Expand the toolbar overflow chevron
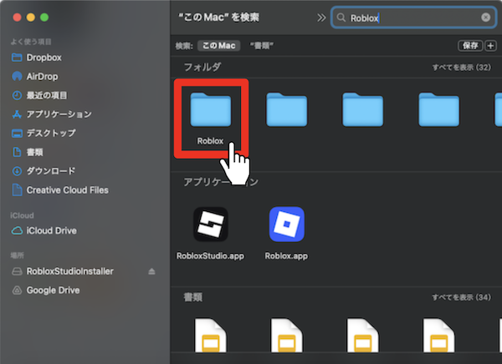The width and height of the screenshot is (502, 364). [319, 17]
